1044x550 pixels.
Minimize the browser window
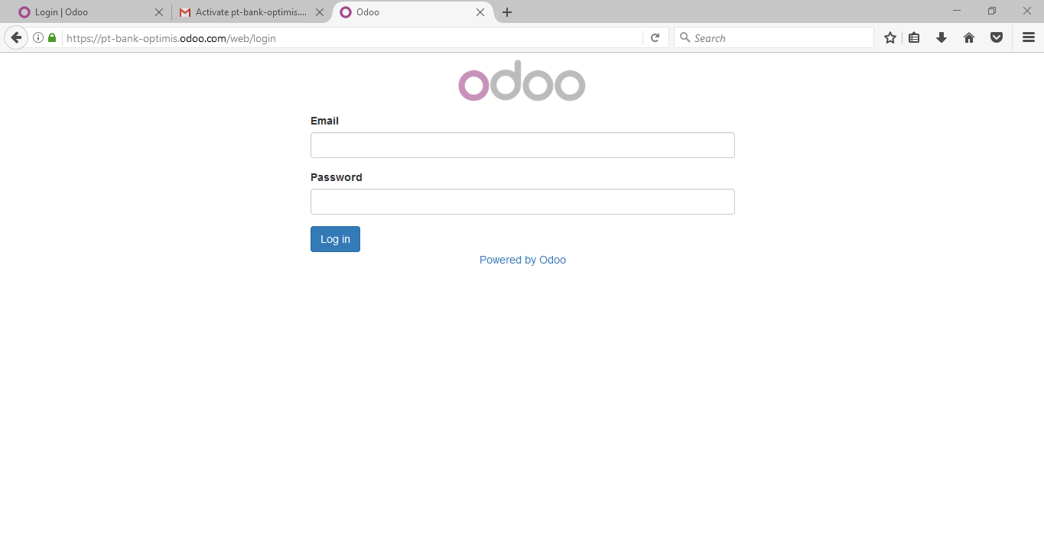click(x=957, y=11)
